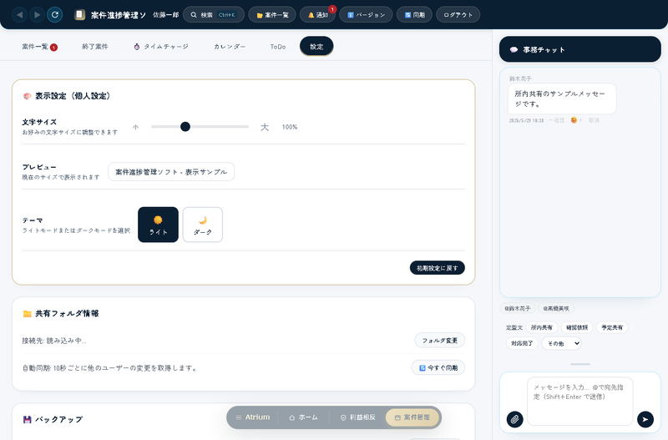668x440 pixels.
Task: Click the 佐藤一郎 user name
Action: coord(165,15)
